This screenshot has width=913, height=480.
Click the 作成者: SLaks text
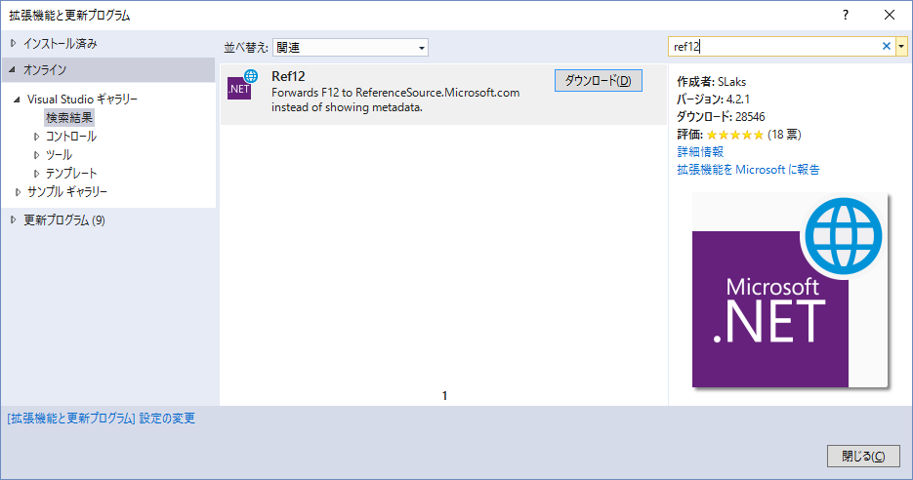tap(711, 81)
